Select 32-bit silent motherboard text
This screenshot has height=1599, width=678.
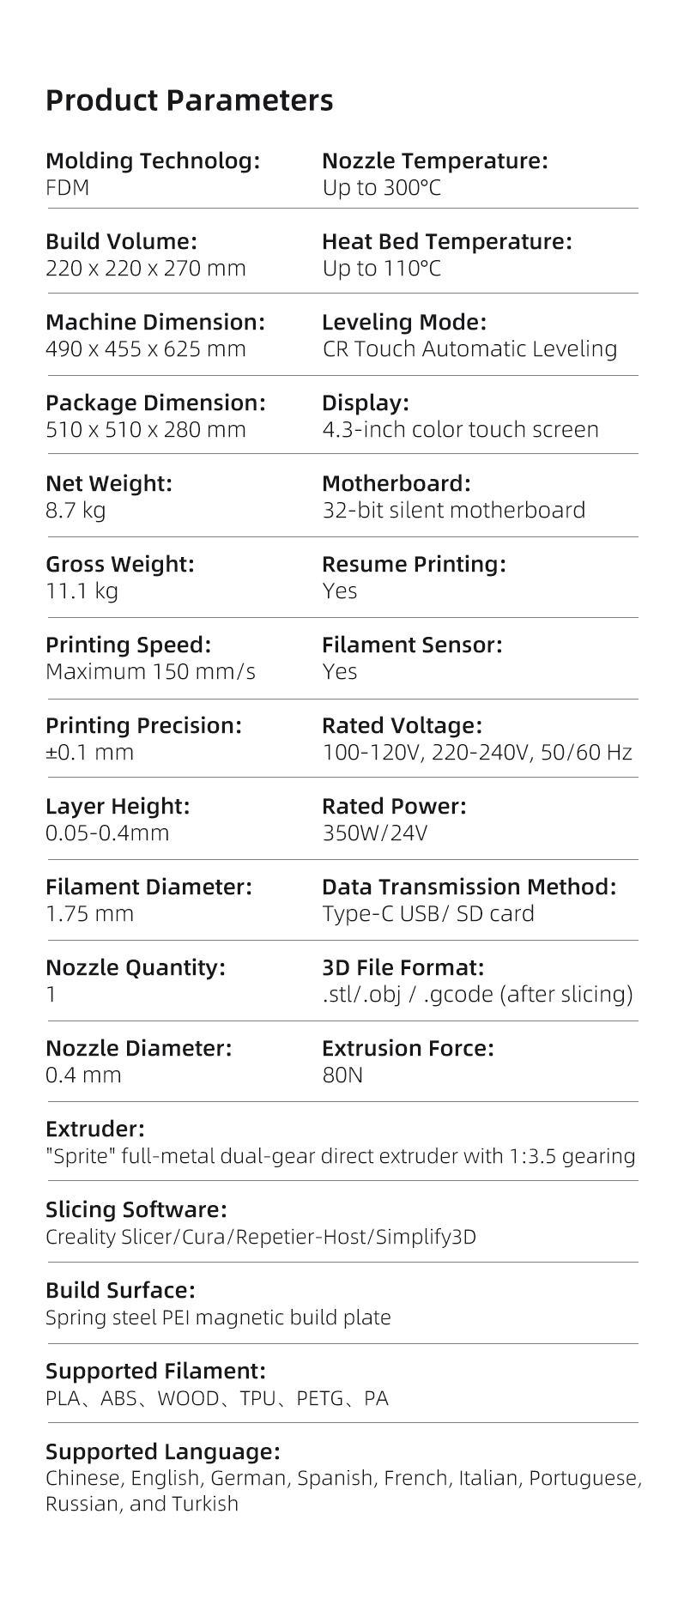453,510
